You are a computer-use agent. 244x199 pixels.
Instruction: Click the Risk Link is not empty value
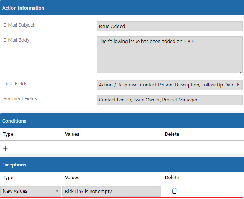pyautogui.click(x=112, y=191)
